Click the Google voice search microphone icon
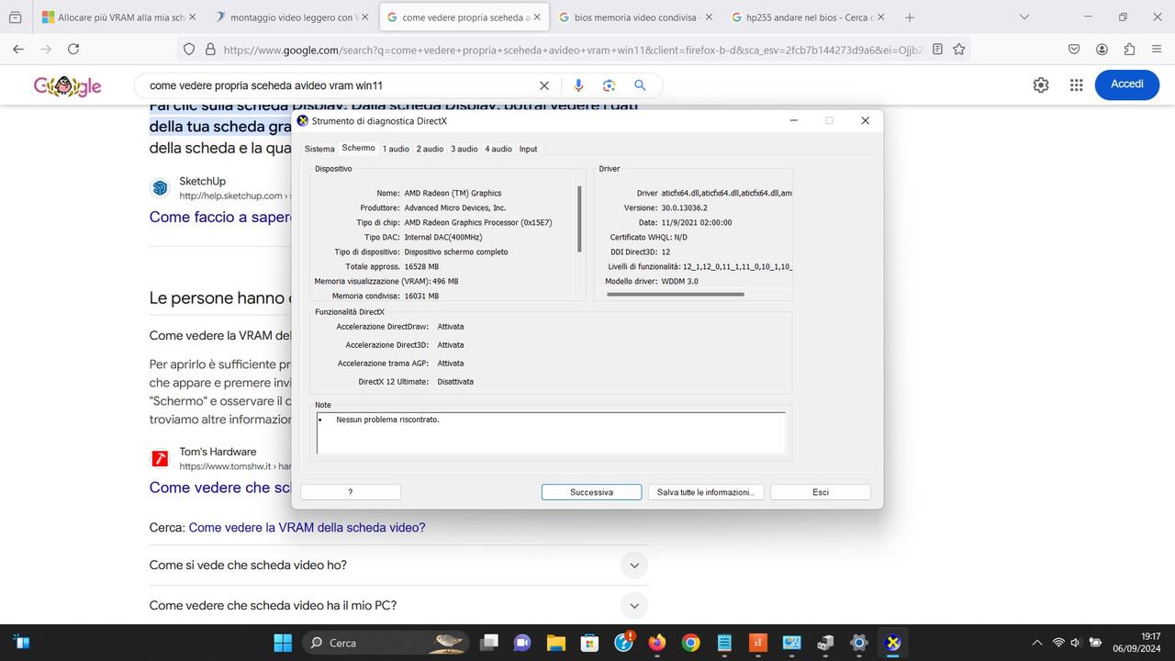 pos(577,84)
